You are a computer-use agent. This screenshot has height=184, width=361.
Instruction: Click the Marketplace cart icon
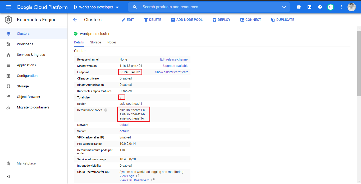pos(8,163)
